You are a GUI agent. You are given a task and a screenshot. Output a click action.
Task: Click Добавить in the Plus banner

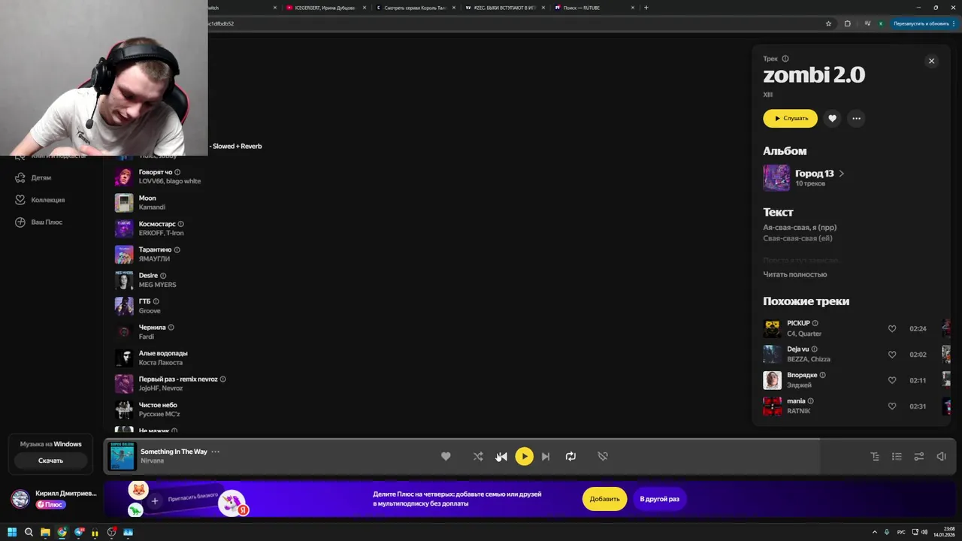click(604, 499)
